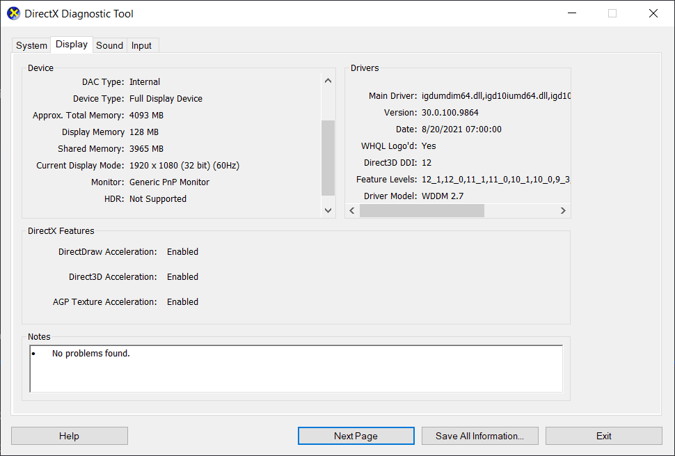This screenshot has width=675, height=456.
Task: Open the Sound tab
Action: (109, 45)
